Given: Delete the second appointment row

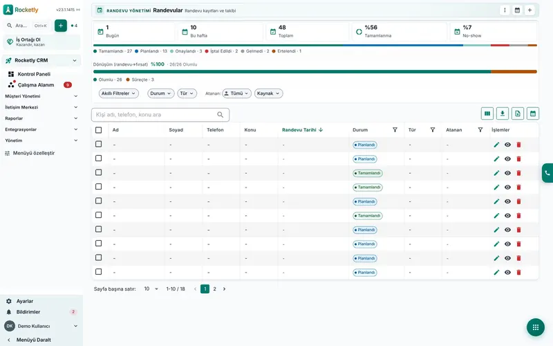Looking at the screenshot, I should [518, 159].
